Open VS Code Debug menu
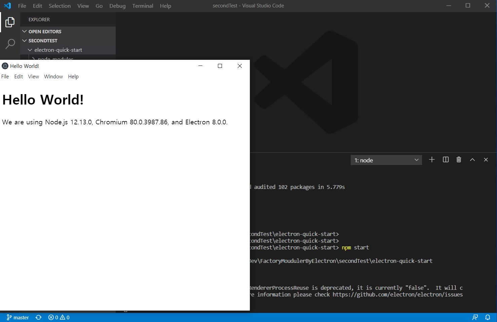Screen dimensions: 497x322 click(x=117, y=6)
